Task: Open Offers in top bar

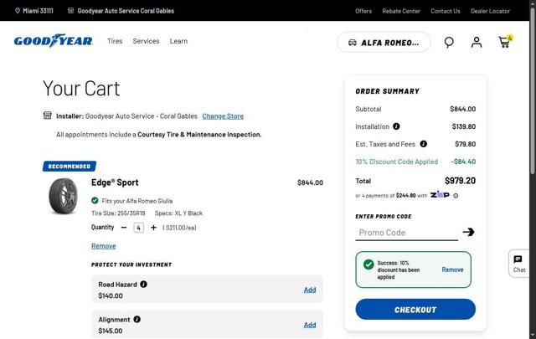Action: pos(363,11)
